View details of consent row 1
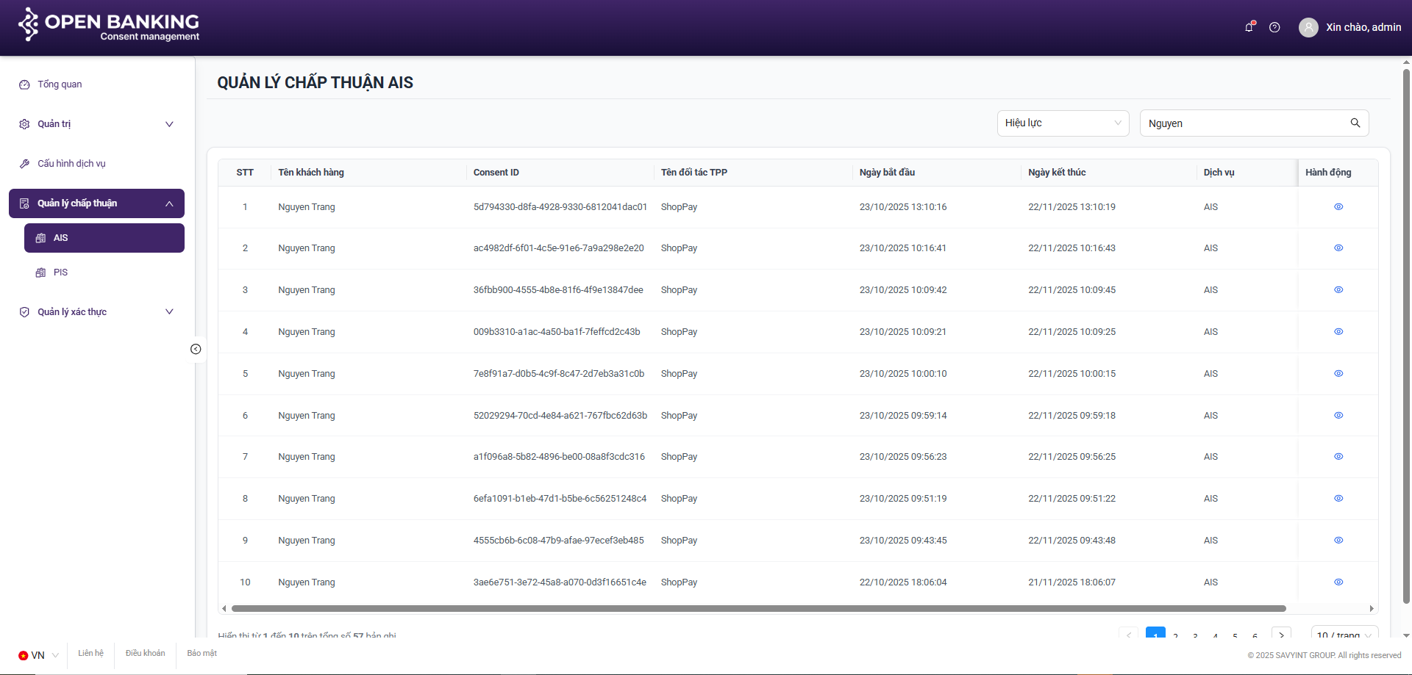 point(1338,207)
